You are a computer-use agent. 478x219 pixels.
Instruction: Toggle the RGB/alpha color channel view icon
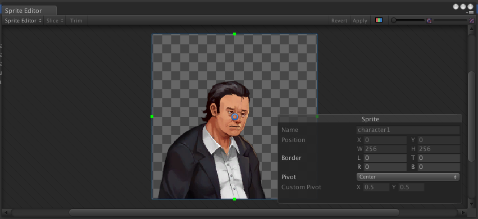(379, 20)
